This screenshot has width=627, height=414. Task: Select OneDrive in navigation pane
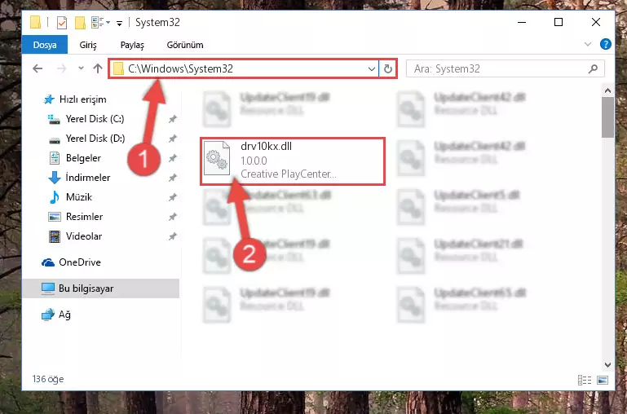(x=80, y=262)
